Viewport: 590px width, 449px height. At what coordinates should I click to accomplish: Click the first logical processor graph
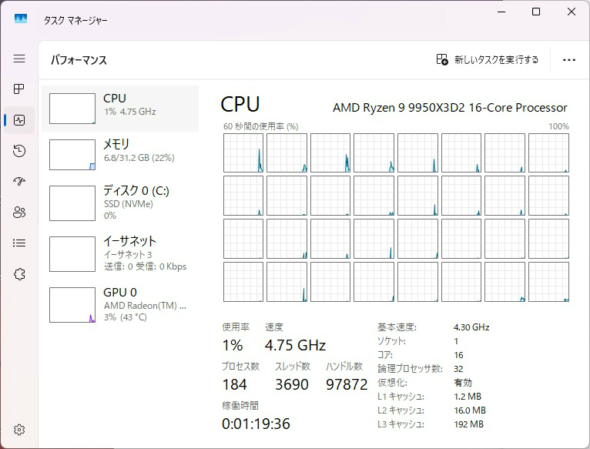243,152
